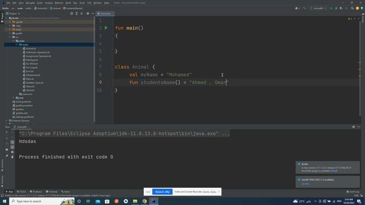Click the Build hammer icon in toolbar
The width and height of the screenshot is (365, 205).
point(304,8)
